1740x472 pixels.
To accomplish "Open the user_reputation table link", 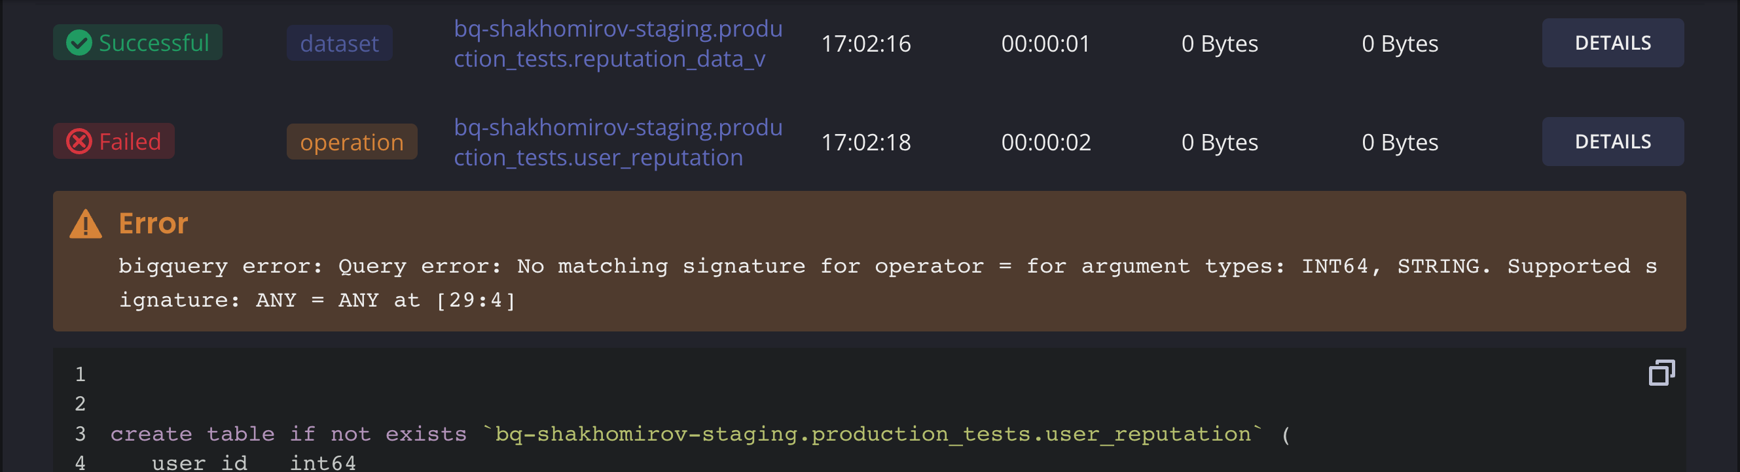I will pyautogui.click(x=619, y=142).
